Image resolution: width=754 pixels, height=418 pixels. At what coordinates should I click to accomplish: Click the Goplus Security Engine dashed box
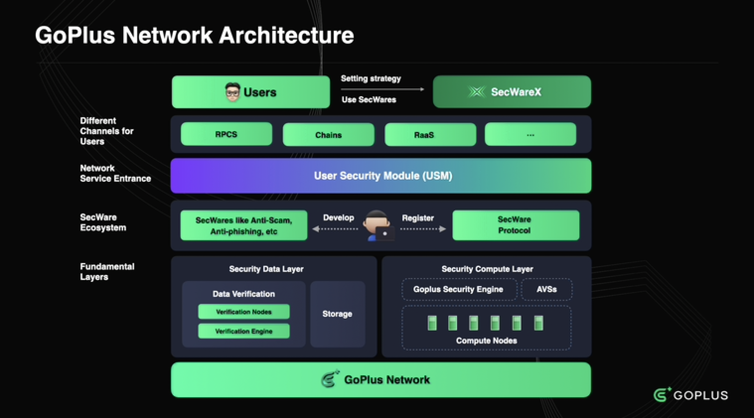(459, 289)
